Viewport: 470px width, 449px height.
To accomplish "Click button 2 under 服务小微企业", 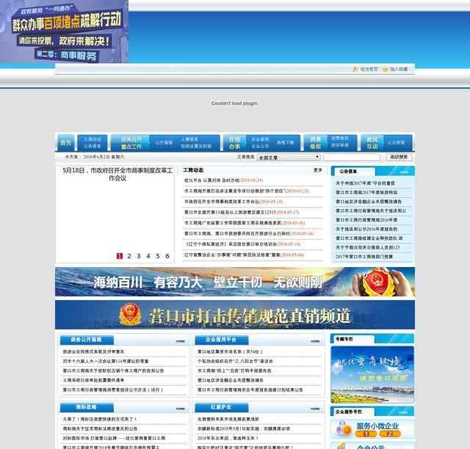I will (x=390, y=434).
